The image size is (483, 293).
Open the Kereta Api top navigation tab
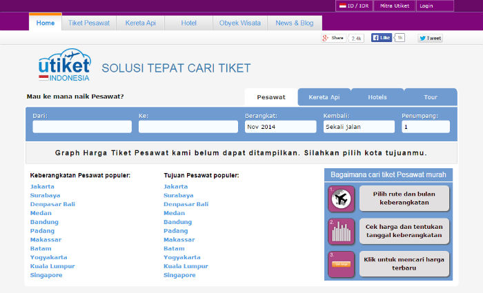point(141,23)
